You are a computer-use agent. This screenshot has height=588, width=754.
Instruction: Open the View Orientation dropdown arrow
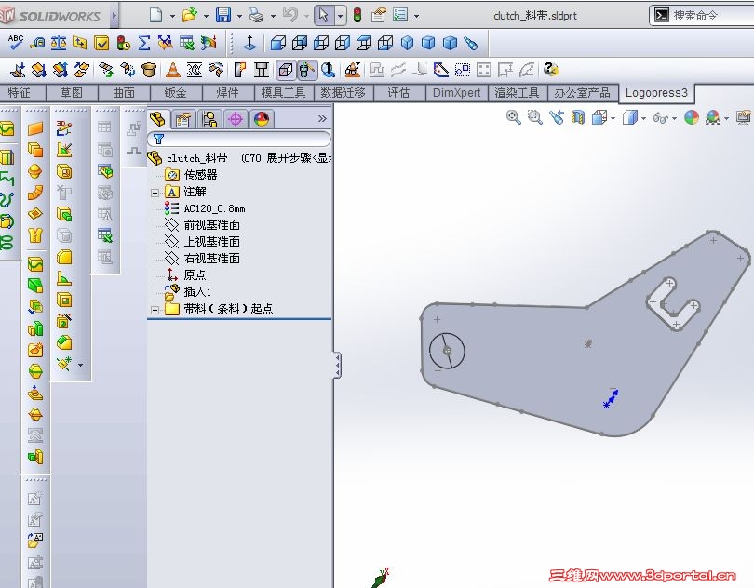click(x=613, y=118)
